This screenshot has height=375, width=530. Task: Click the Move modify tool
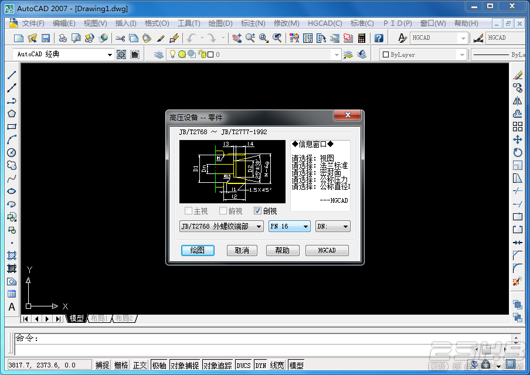[x=518, y=139]
